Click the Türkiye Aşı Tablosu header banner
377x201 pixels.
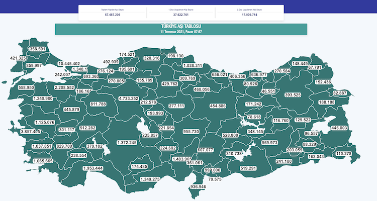click(x=180, y=28)
